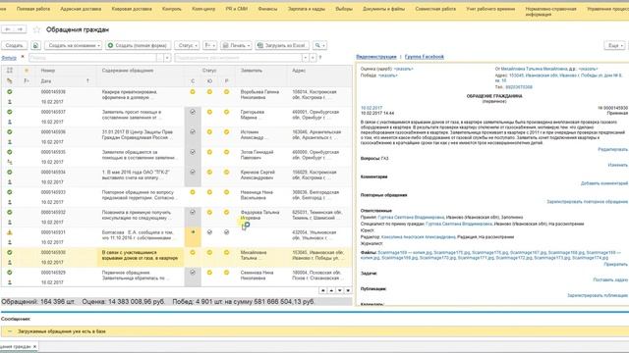Open the Создать на основании dropdown
Viewport: 629px width, 353px height.
74,46
